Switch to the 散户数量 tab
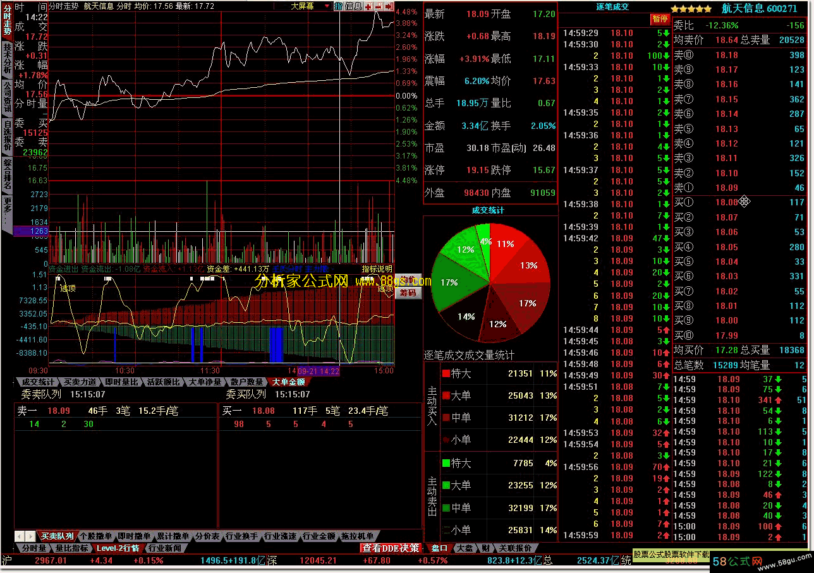 (246, 382)
